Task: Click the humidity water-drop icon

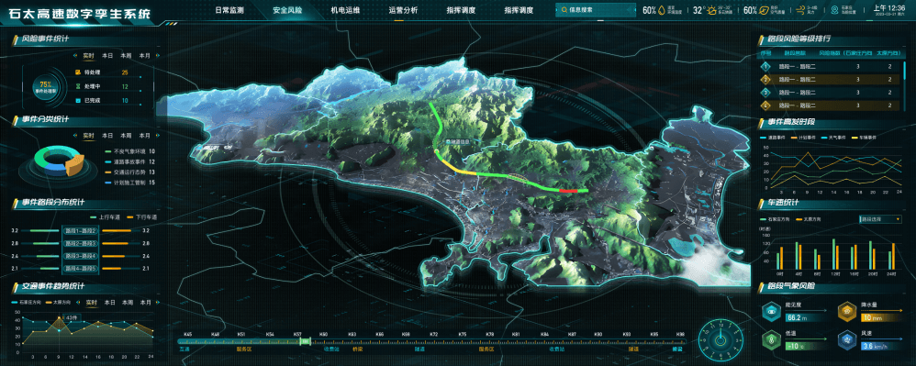Action: click(661, 10)
